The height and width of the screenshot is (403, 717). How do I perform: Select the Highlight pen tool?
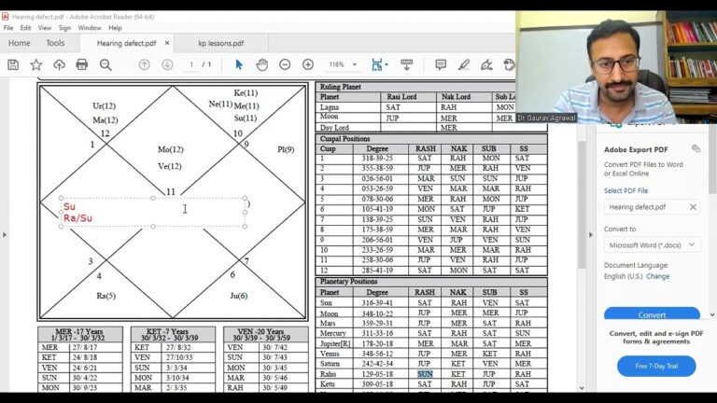point(464,65)
